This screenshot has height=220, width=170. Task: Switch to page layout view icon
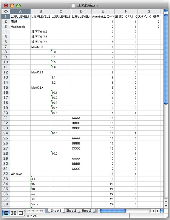pos(13,213)
